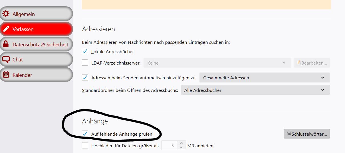Open the Schlüsselwörter dialog
Viewport: 345px width, 153px height.
(x=307, y=134)
